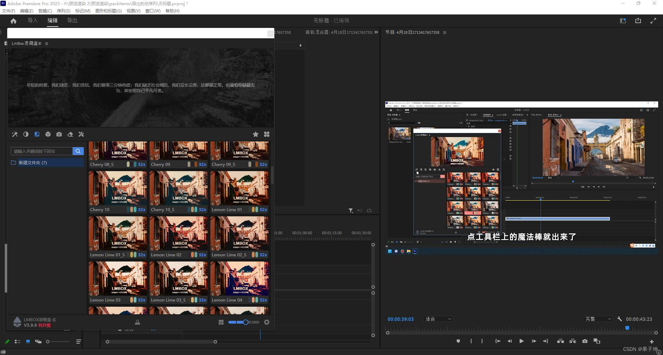Screen dimensions: 663x355
Task: Open the 剪辑(C) menu
Action: (45, 11)
